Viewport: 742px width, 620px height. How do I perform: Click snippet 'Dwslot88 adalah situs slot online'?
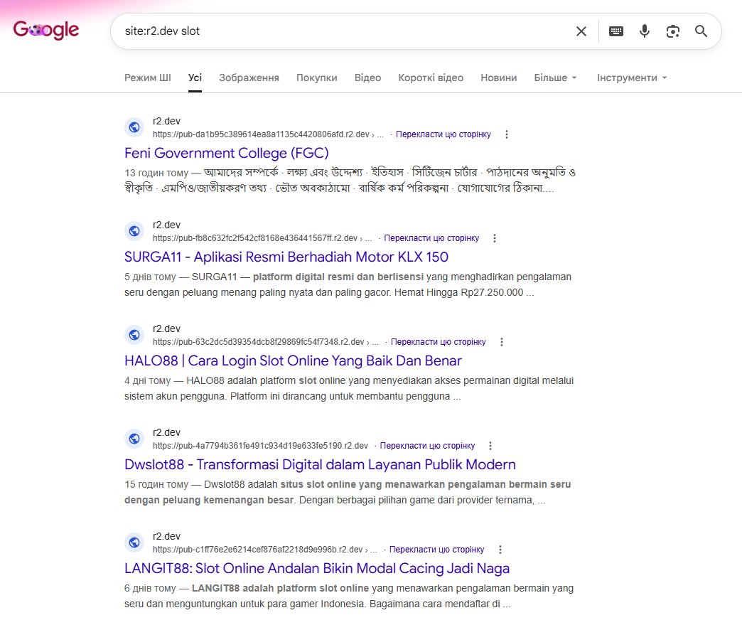click(x=279, y=484)
